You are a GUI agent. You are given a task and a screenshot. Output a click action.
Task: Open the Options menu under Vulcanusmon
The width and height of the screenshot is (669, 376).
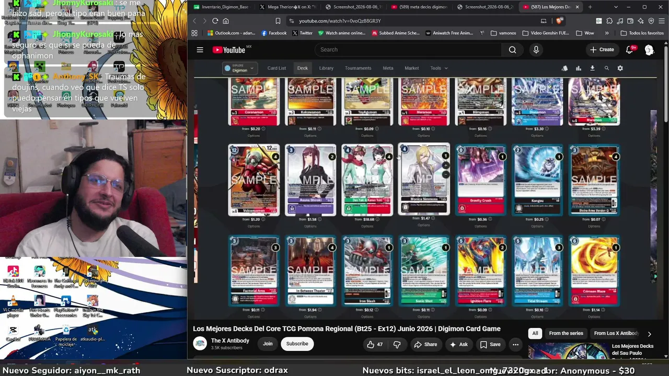pyautogui.click(x=253, y=226)
